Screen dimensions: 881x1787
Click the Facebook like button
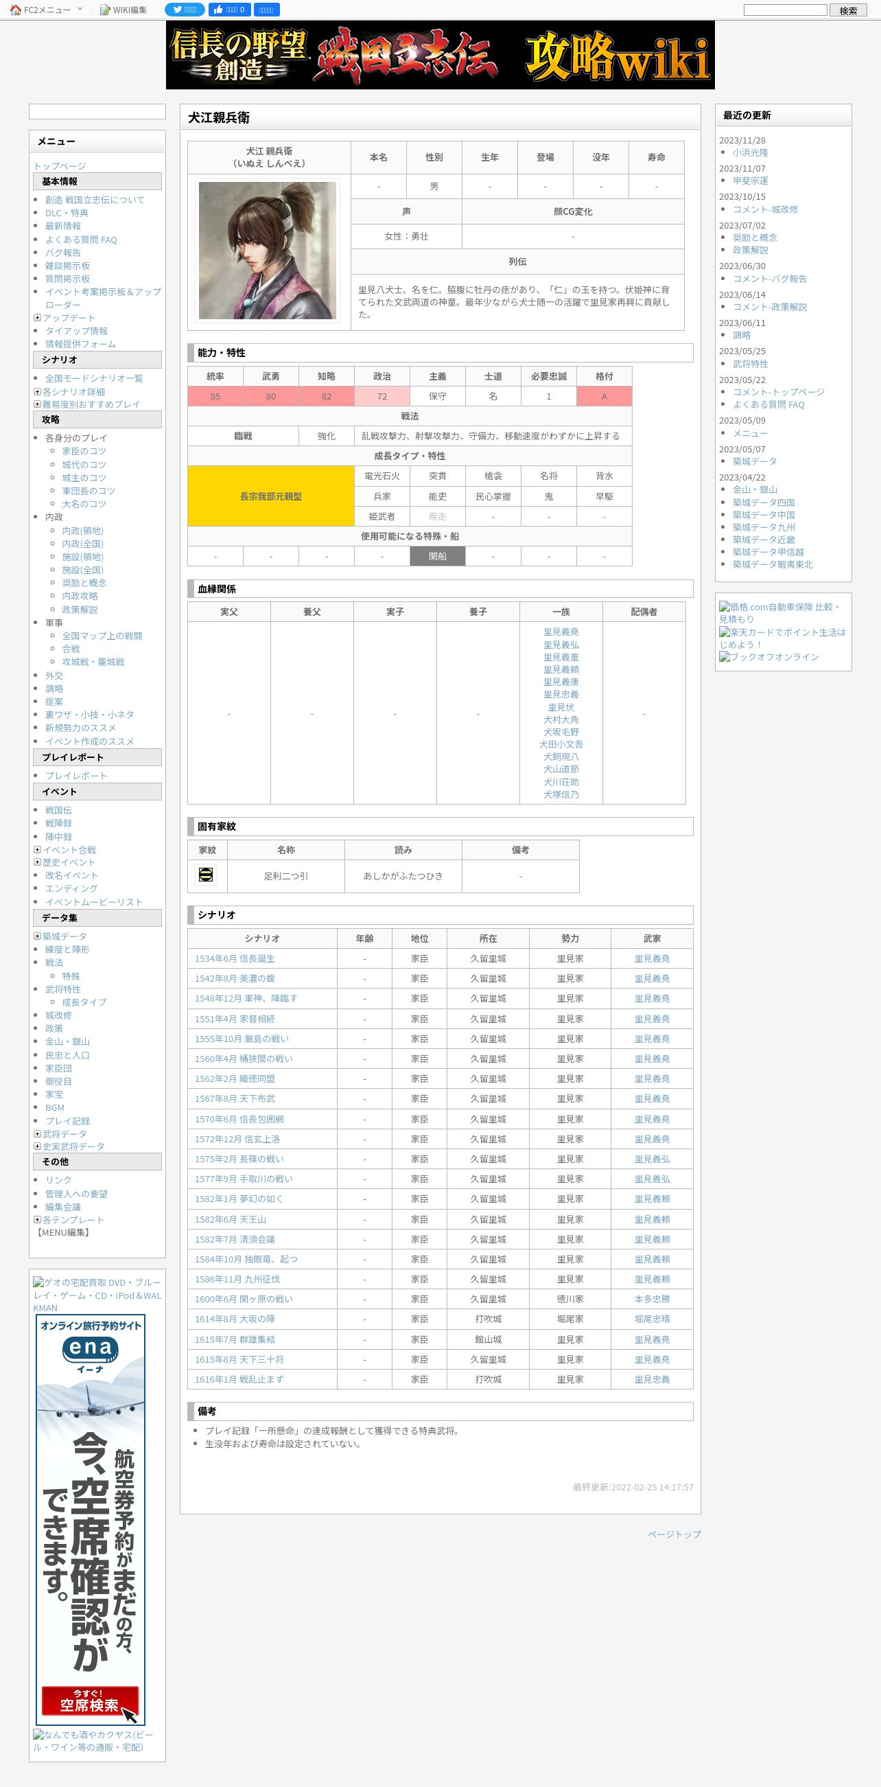tap(229, 10)
